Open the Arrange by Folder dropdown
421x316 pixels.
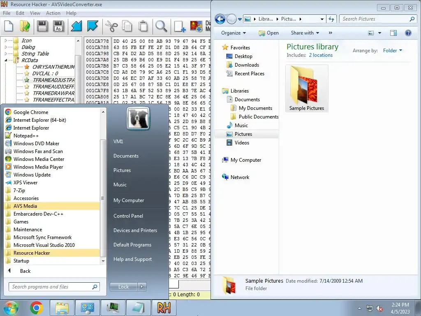coord(393,51)
